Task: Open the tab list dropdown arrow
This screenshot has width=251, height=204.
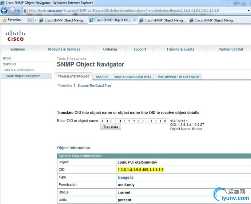Action: [x=36, y=20]
